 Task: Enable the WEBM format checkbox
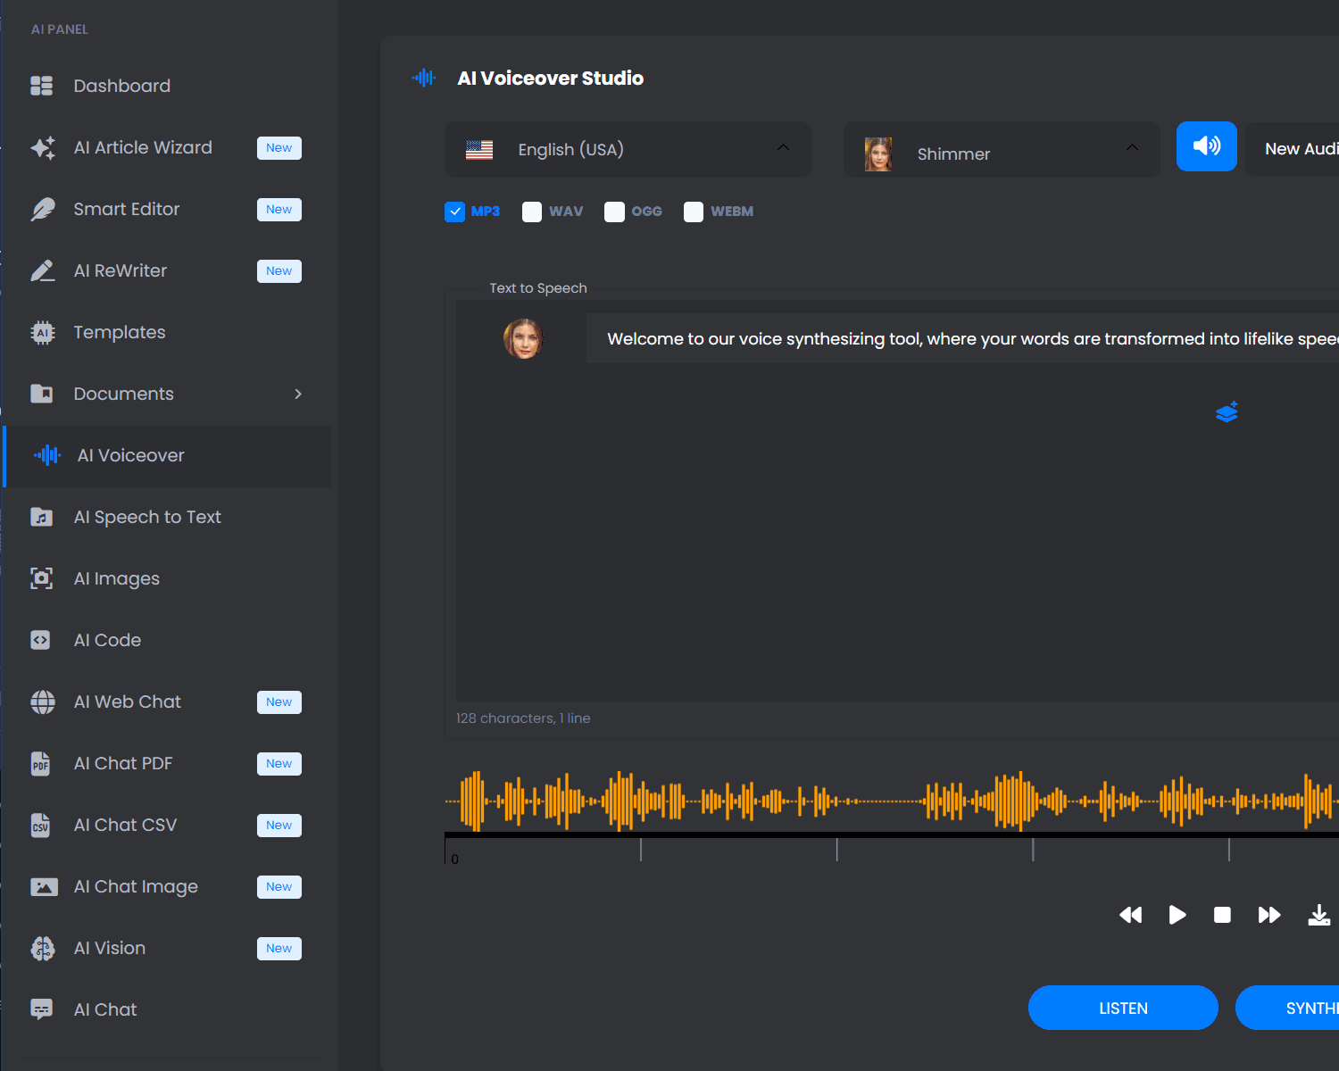click(694, 212)
